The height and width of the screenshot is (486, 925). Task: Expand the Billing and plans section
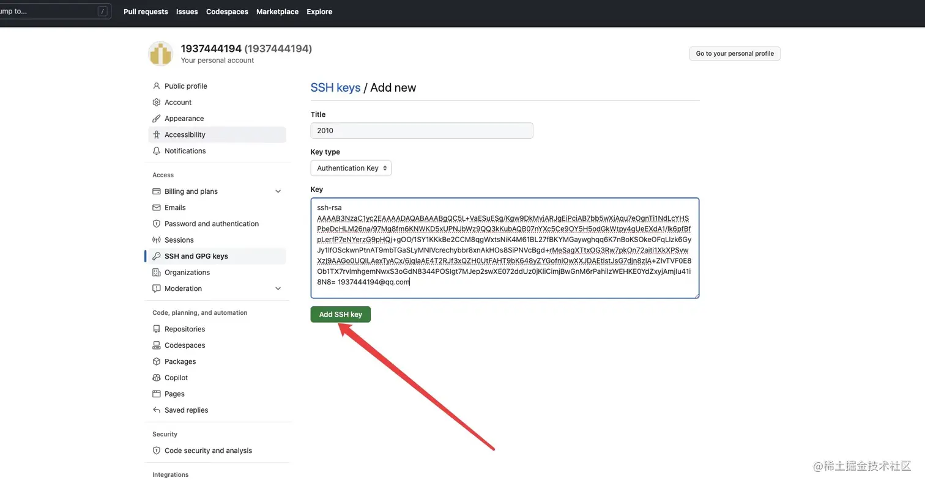tap(278, 191)
